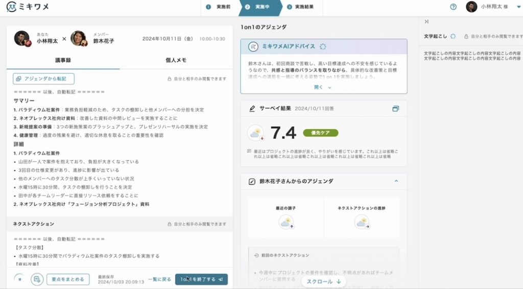The width and height of the screenshot is (523, 289).
Task: Click summary line 4. 健康管理
Action: coord(88,135)
